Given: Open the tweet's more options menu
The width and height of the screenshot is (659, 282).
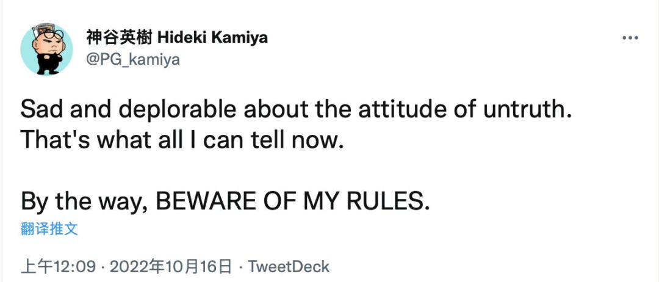Looking at the screenshot, I should tap(630, 38).
